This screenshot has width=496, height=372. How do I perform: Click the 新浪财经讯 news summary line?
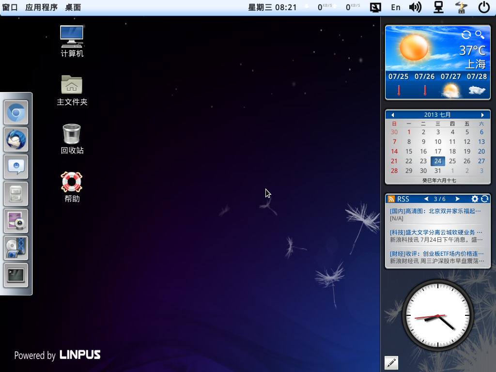(437, 261)
